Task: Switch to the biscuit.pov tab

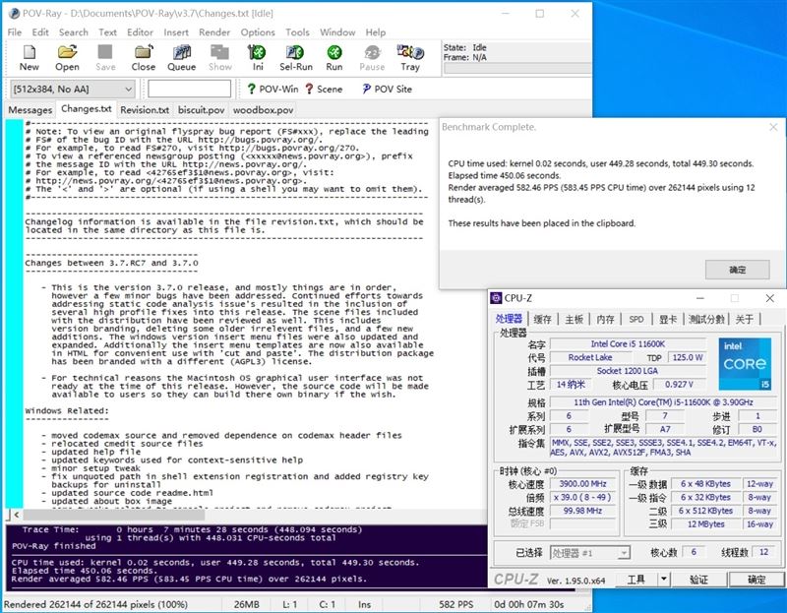Action: (201, 110)
